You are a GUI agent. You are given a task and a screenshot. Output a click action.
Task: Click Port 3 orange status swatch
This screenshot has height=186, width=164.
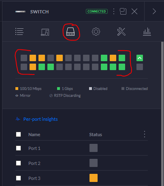[x=94, y=178]
